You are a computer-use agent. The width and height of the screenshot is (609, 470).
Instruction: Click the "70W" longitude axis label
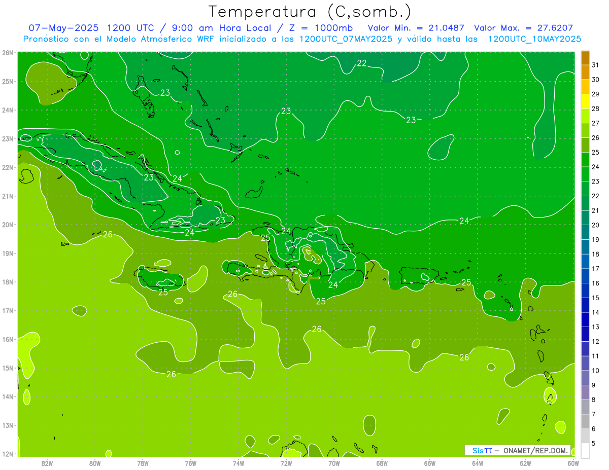pos(334,463)
